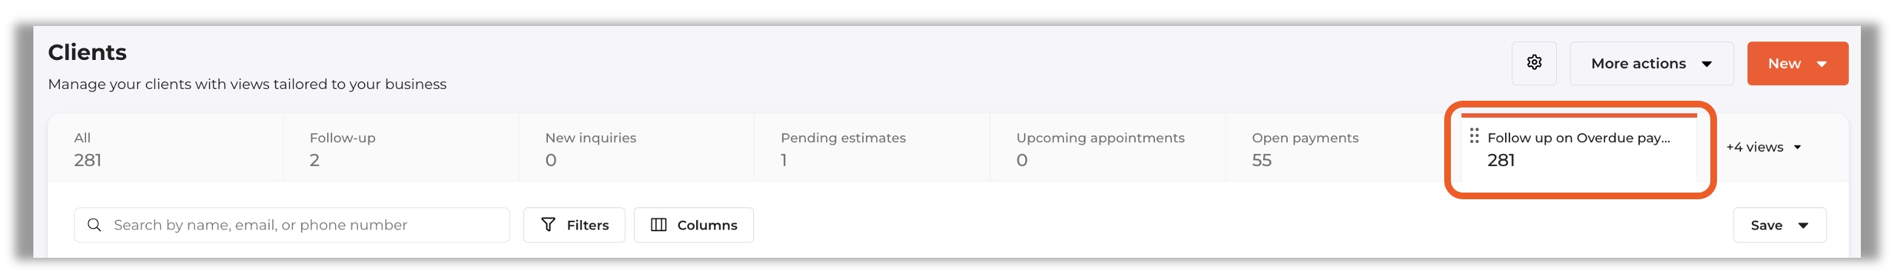Click the Columns button
1892x280 pixels.
point(693,225)
